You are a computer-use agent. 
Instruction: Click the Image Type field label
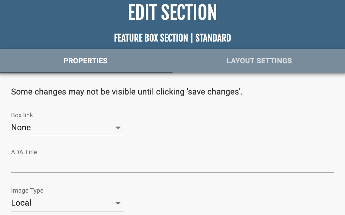[27, 191]
